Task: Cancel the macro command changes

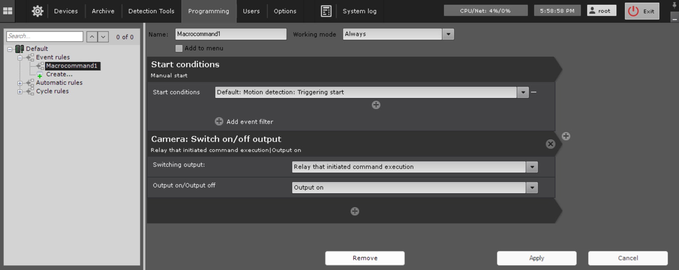Action: (x=628, y=258)
